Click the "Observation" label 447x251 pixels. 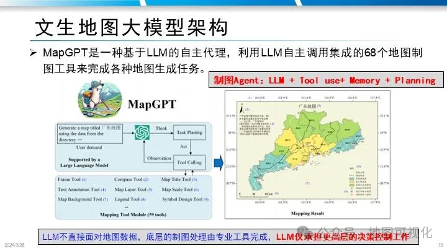click(159, 158)
